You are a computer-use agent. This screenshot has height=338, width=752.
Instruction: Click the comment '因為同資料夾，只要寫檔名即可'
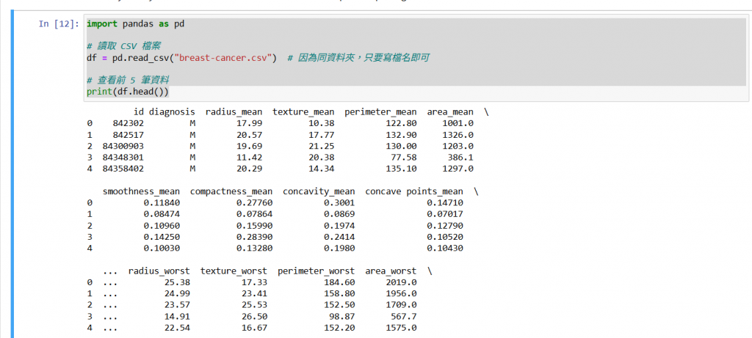(x=358, y=58)
